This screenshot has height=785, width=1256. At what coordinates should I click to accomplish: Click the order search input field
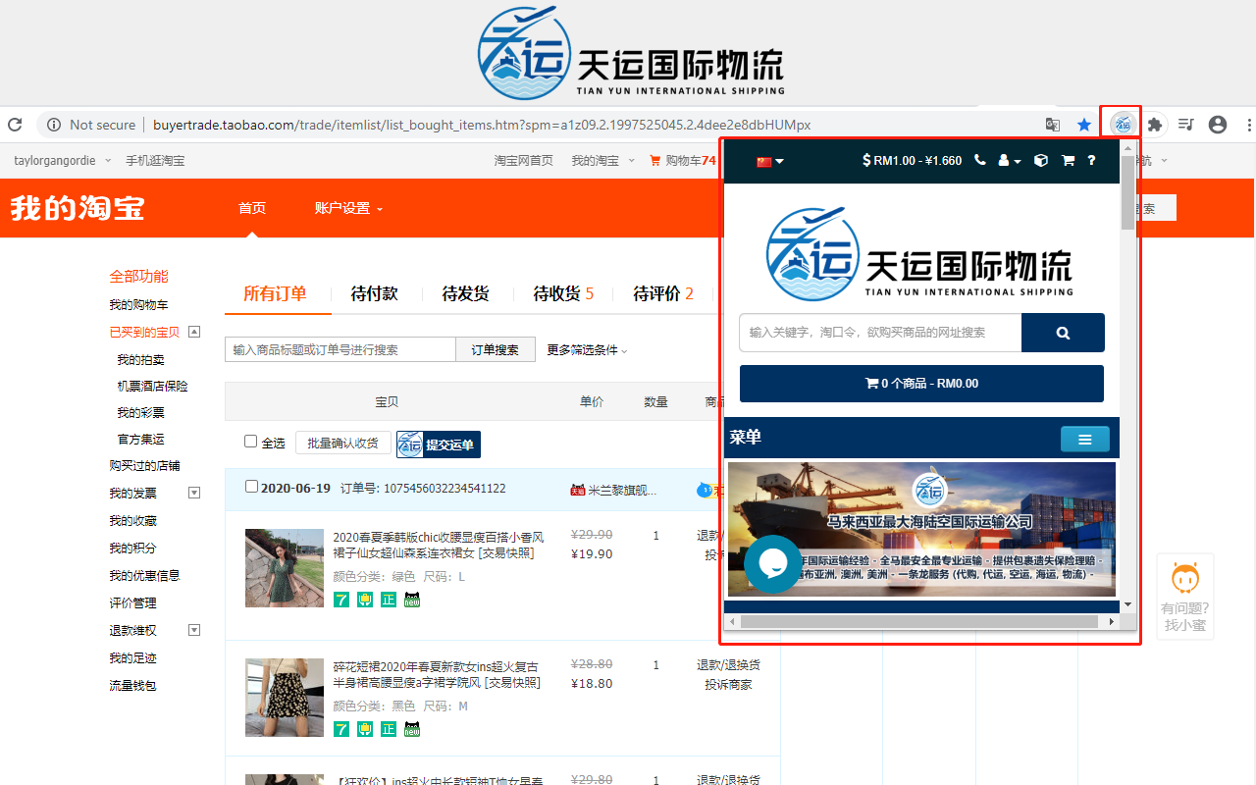click(340, 349)
